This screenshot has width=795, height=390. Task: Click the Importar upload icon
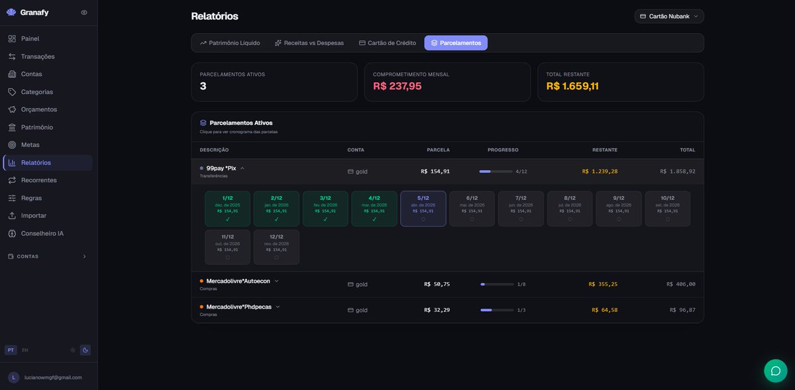(12, 216)
